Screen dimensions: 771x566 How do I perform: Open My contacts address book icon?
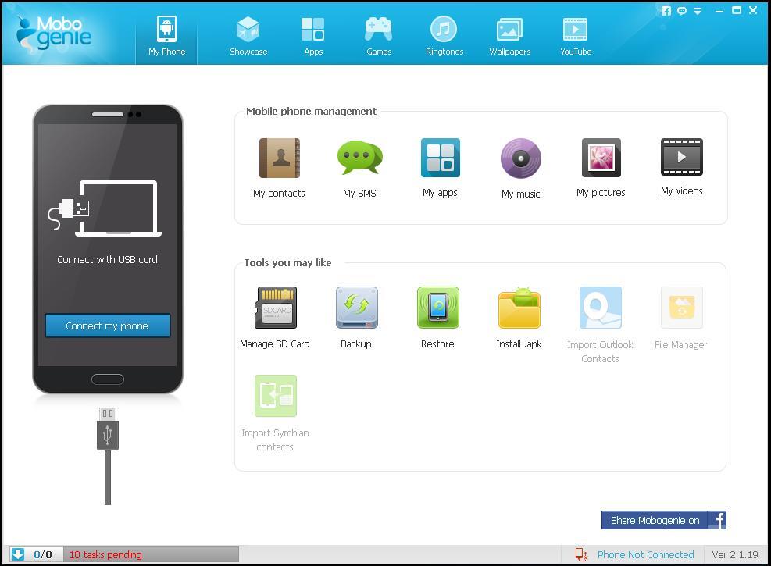coord(280,158)
